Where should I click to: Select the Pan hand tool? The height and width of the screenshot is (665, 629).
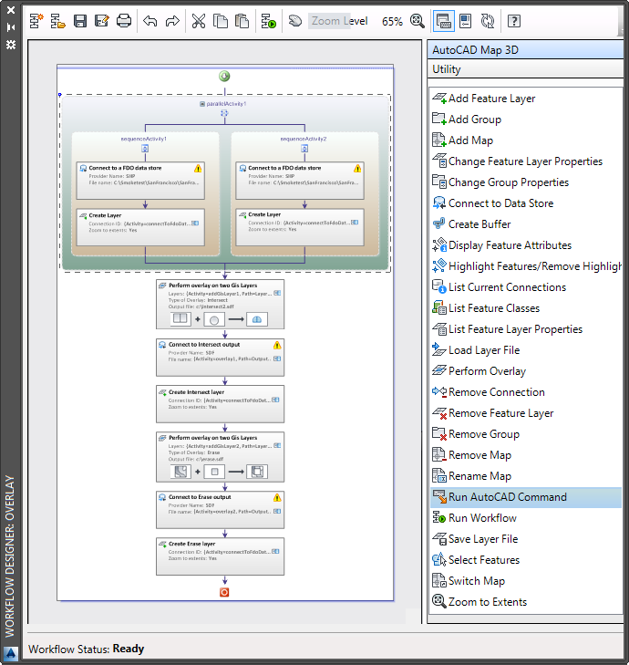[294, 21]
